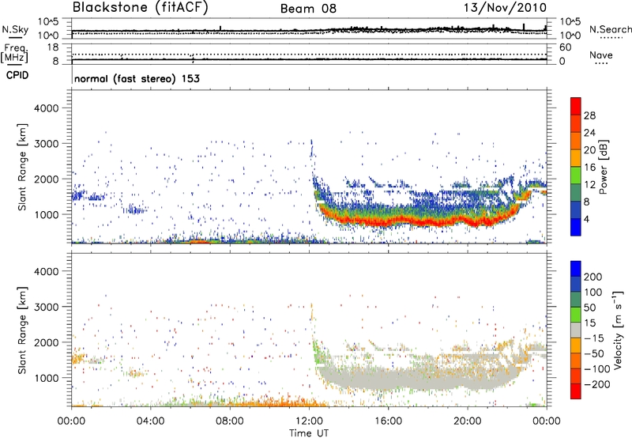Click the orange 20-24 dB colorbar segment
Screen dimensions: 632x438
pos(576,142)
